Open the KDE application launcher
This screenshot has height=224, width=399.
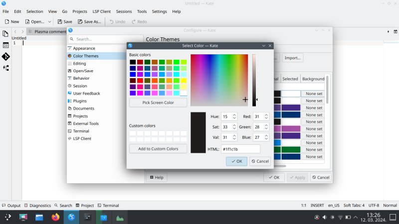pos(8,217)
